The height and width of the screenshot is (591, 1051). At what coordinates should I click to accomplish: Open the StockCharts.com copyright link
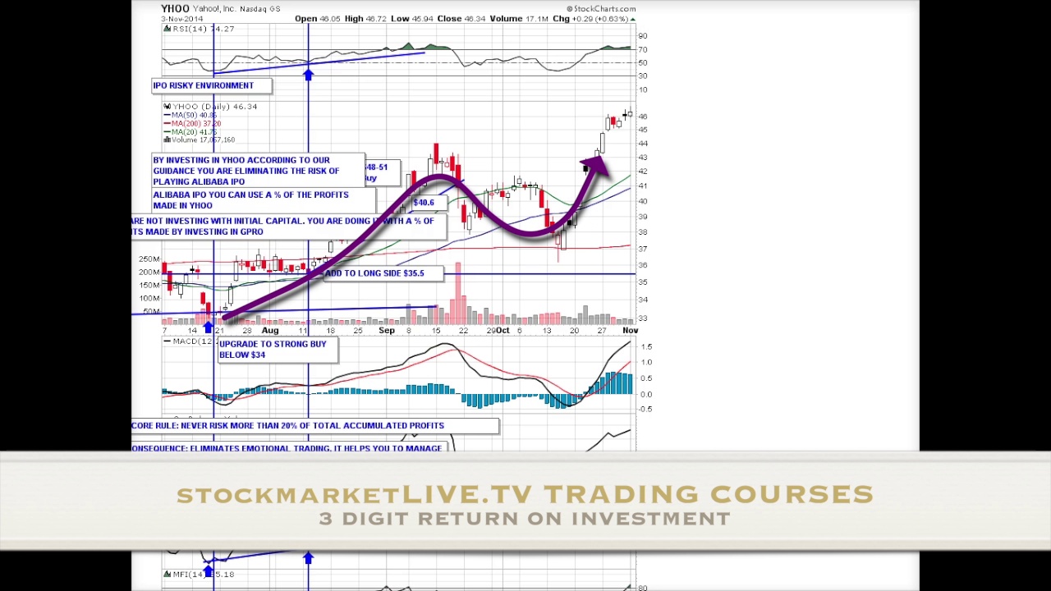[600, 9]
